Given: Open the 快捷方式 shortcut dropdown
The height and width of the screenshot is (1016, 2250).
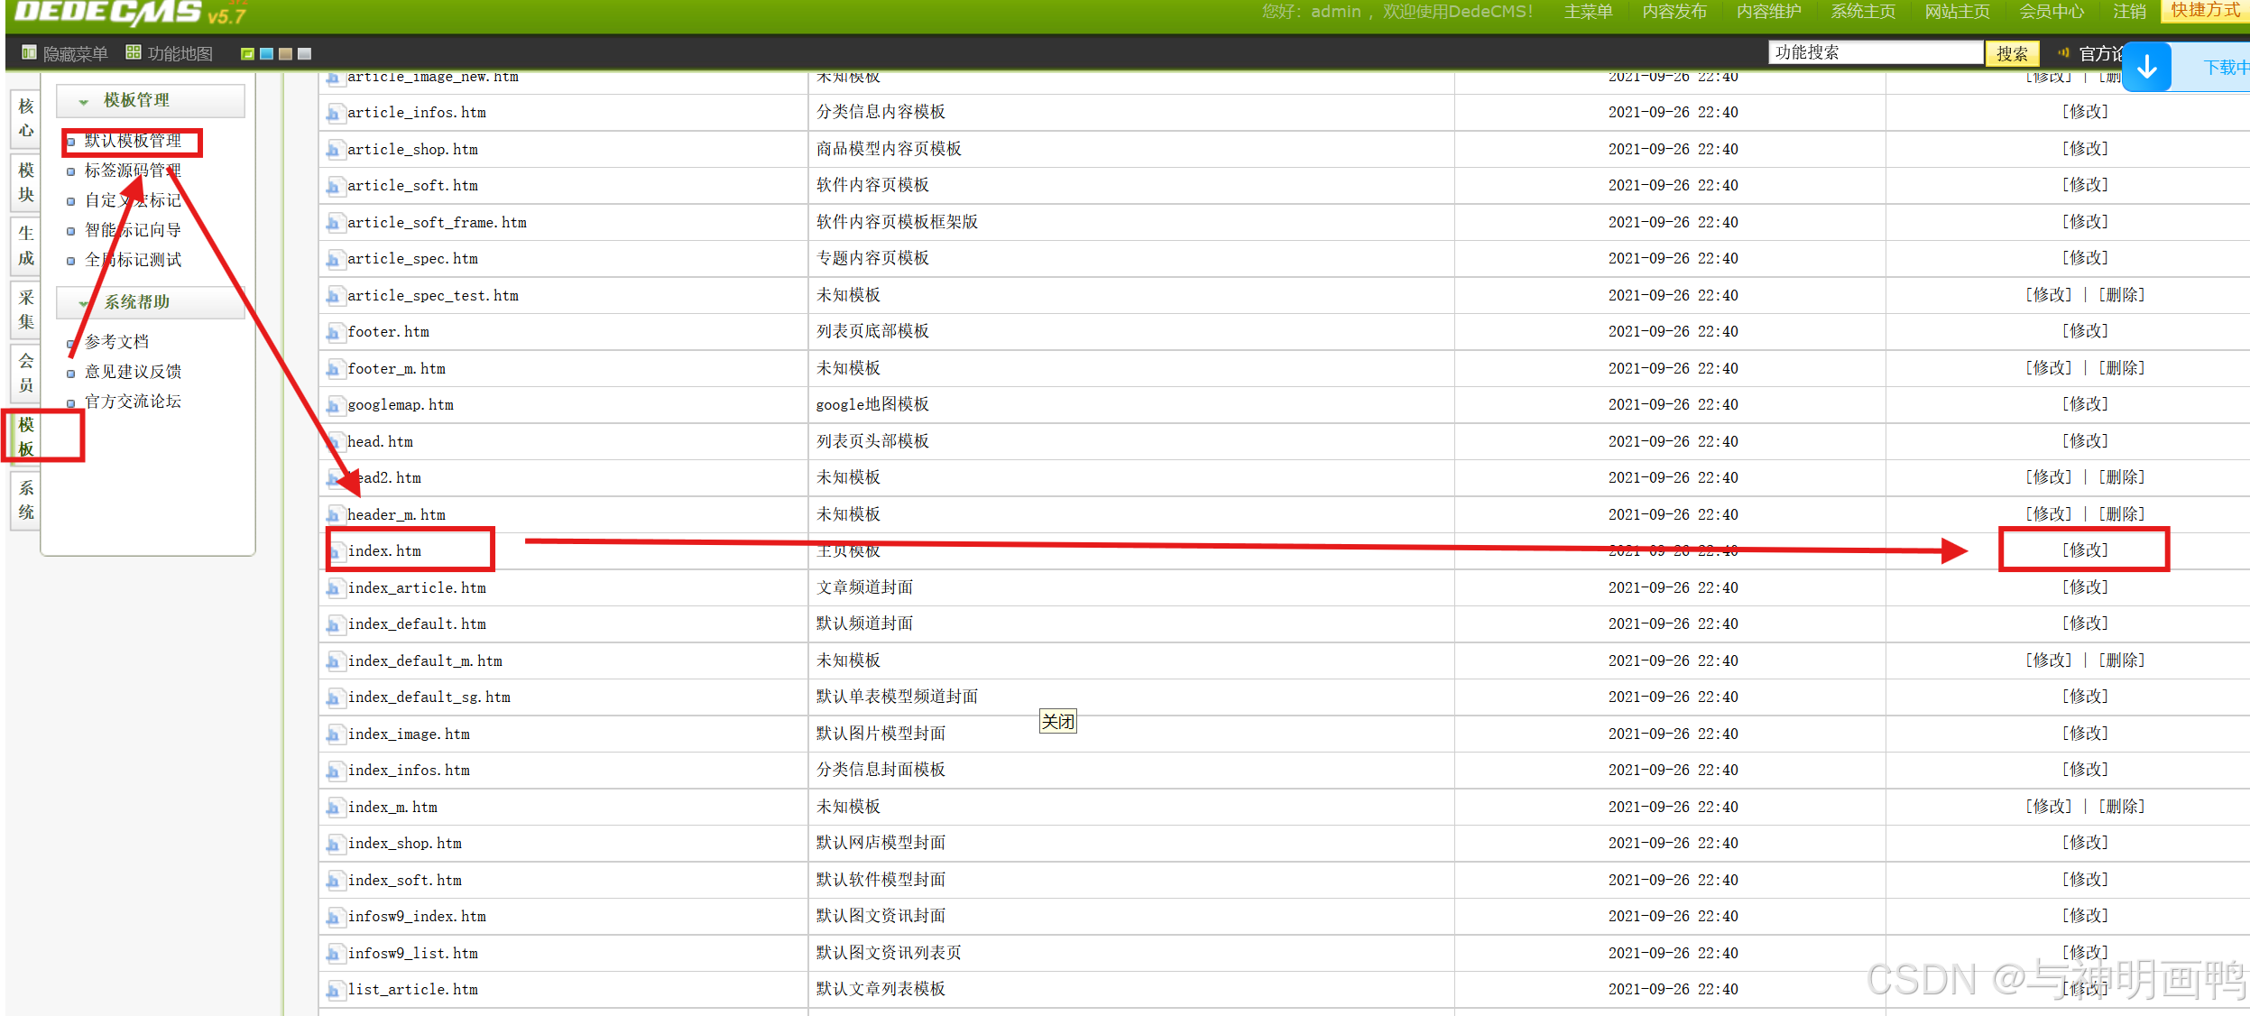Looking at the screenshot, I should point(2205,11).
